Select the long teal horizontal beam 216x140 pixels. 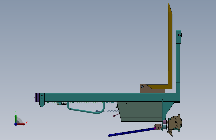point(105,97)
